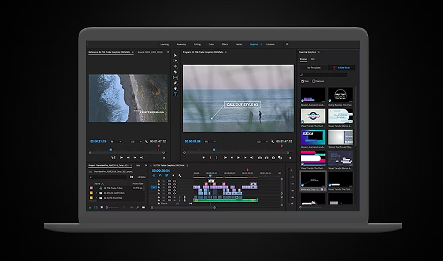The image size is (443, 261).
Task: Click the Reference monitor button editor plus
Action: 164,157
